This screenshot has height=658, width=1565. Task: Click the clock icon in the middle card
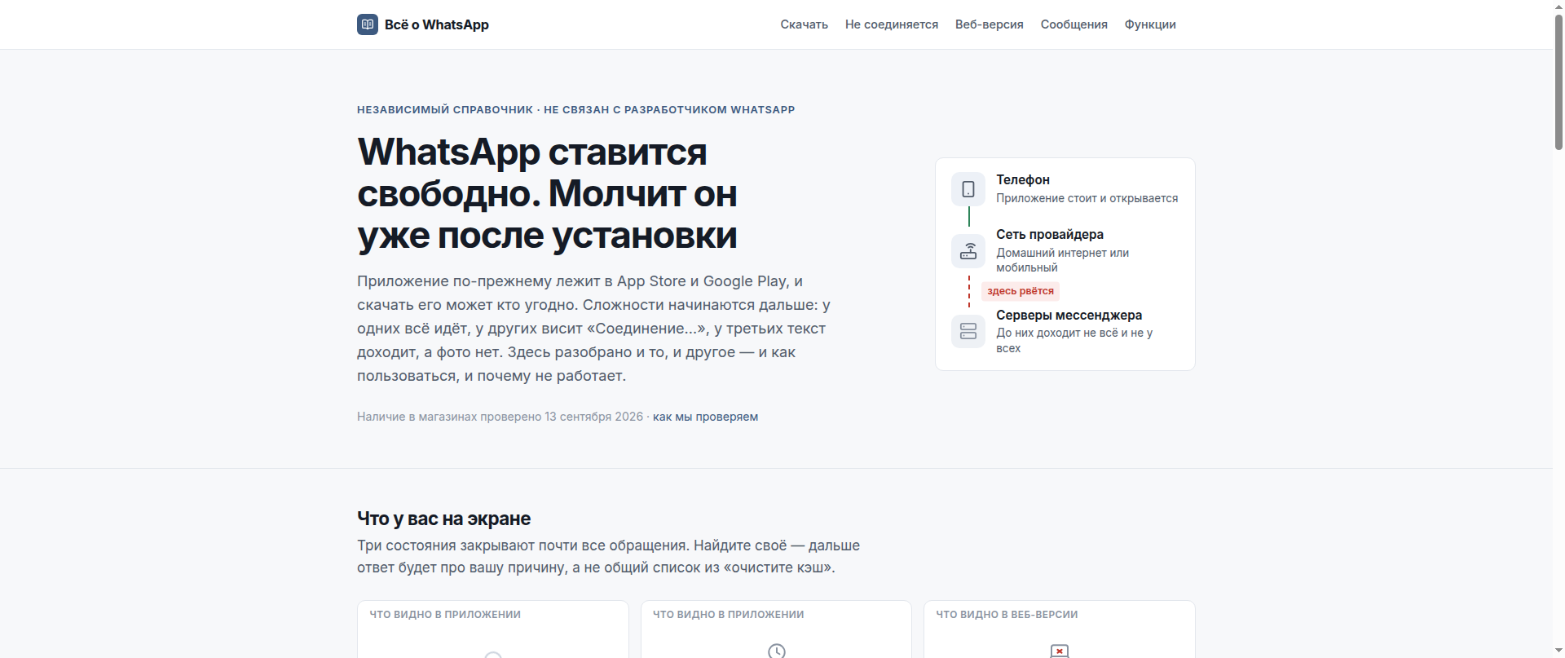(x=777, y=651)
